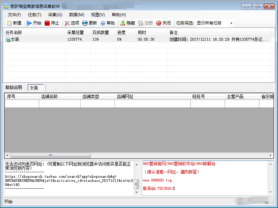The width and height of the screenshot is (278, 208).
Task: Click the 联系QQ:78236913 text
Action: [159, 188]
